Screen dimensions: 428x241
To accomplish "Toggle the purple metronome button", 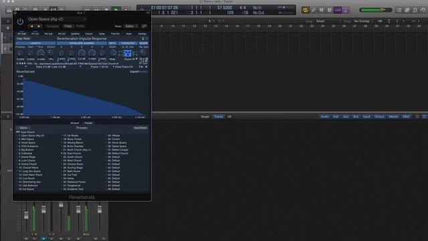I will click(345, 10).
